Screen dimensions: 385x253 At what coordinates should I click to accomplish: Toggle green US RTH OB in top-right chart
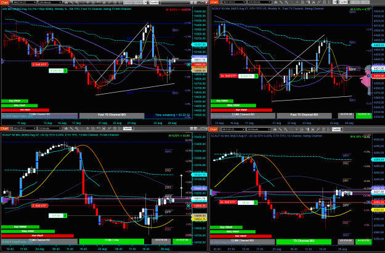coord(363,115)
